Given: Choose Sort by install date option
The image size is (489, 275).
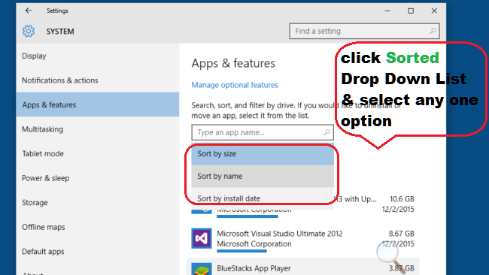Looking at the screenshot, I should click(263, 198).
